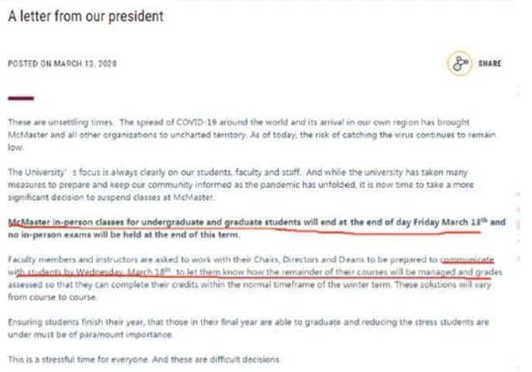The width and height of the screenshot is (532, 372).
Task: Click the short maroon divider line
Action: coord(20,98)
